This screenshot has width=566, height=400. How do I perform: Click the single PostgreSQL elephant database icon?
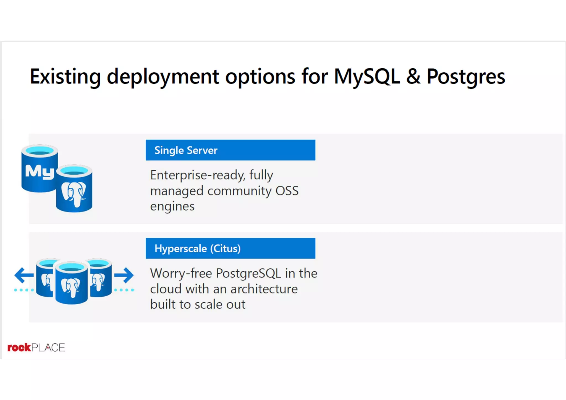point(74,189)
